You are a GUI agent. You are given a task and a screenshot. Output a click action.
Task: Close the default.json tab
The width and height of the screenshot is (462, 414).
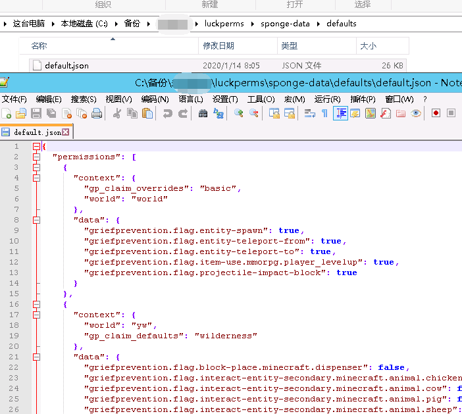click(65, 132)
